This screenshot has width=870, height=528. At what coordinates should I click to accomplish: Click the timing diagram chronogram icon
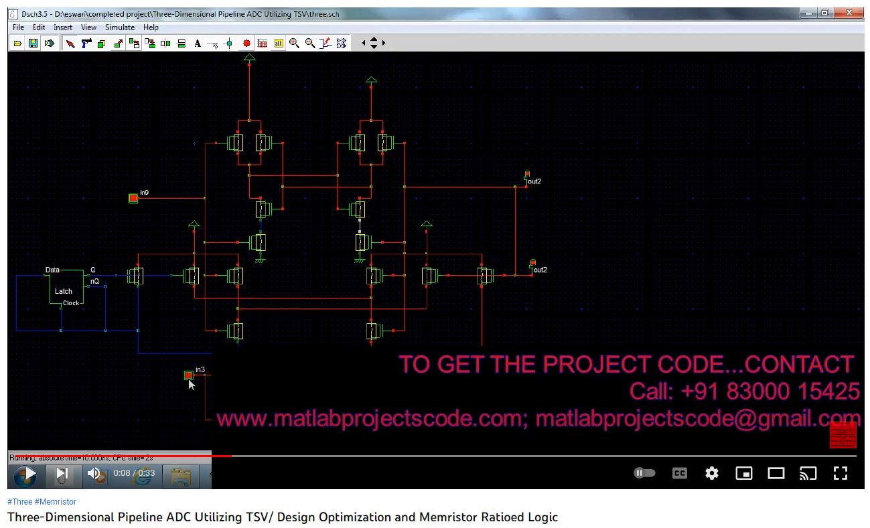click(x=263, y=43)
